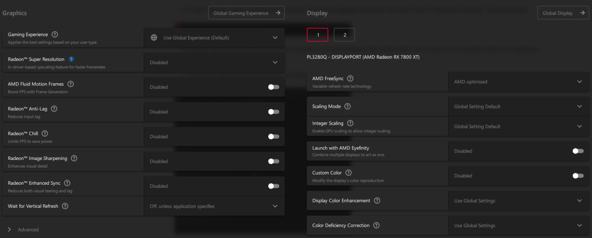Expand Scaling Mode dropdown
The height and width of the screenshot is (238, 592).
click(519, 106)
